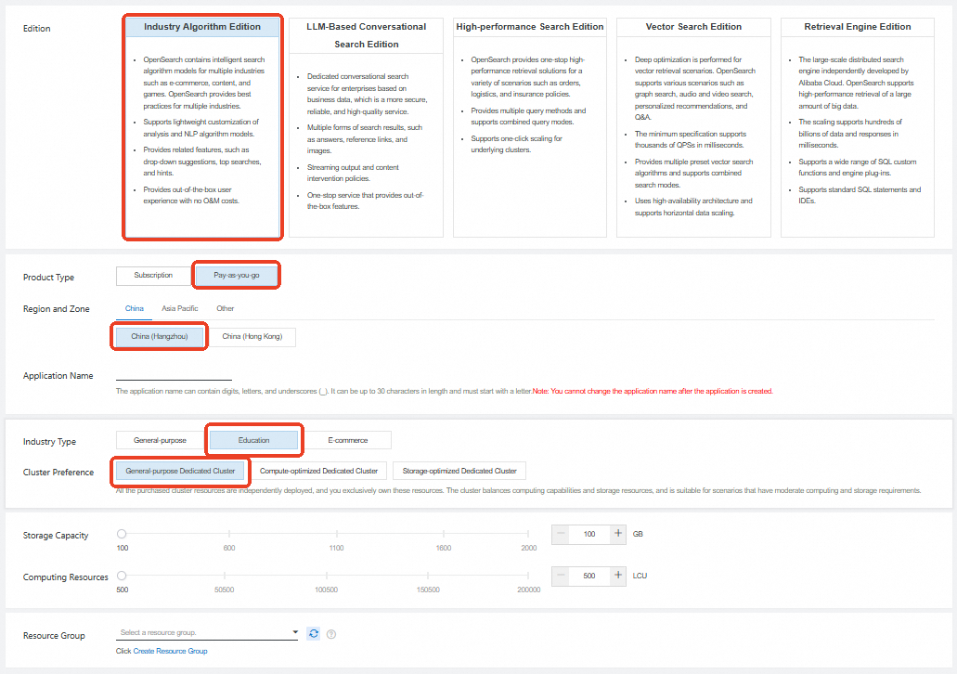Switch to the Asia Pacific region tab
This screenshot has height=674, width=957.
(x=179, y=308)
